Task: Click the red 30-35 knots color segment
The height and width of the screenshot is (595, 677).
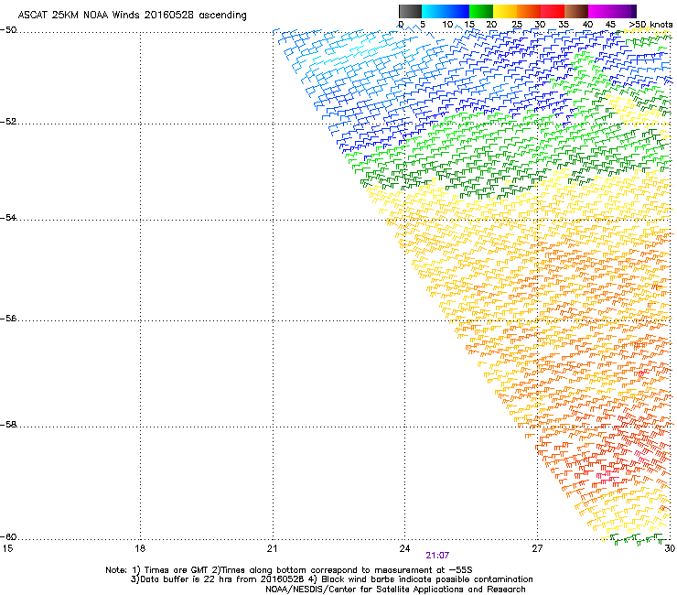Action: (553, 11)
